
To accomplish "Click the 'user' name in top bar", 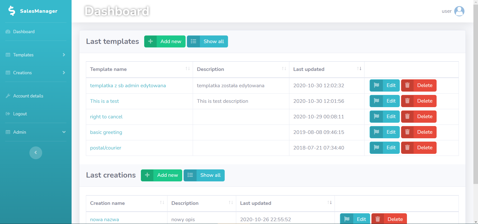I will (447, 11).
